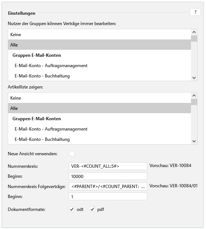Viewport: 206px width, 229px height.
Task: Click the scrollbar thumb of the Artikelliste list
Action: point(194,102)
